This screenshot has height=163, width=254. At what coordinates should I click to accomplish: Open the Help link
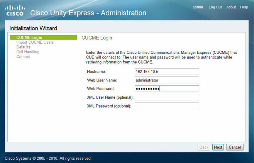pyautogui.click(x=244, y=7)
